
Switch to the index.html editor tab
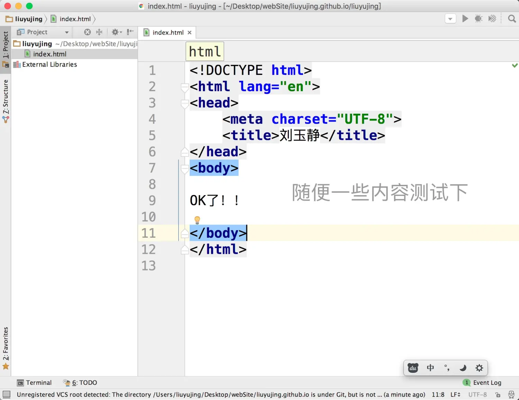[168, 32]
